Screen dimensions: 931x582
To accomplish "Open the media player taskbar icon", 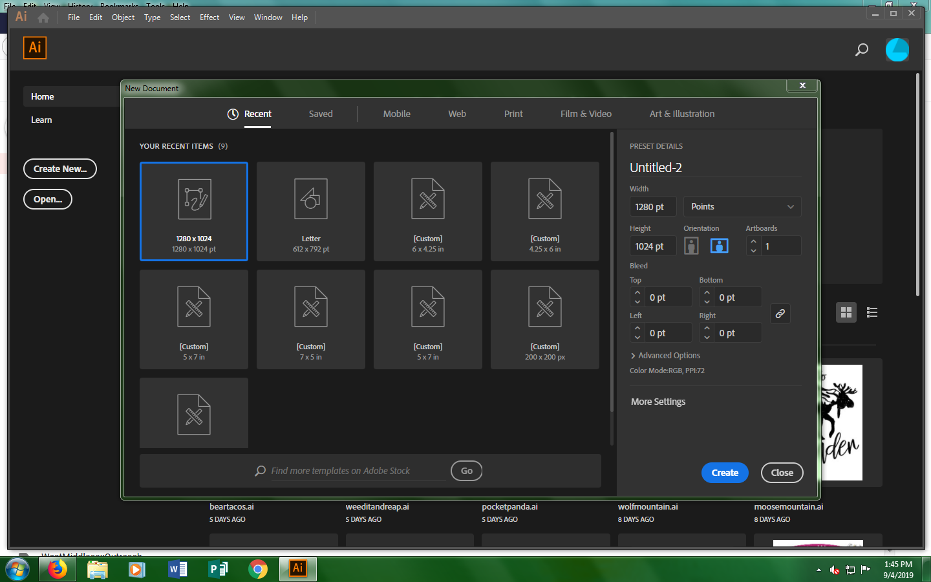I will (137, 569).
